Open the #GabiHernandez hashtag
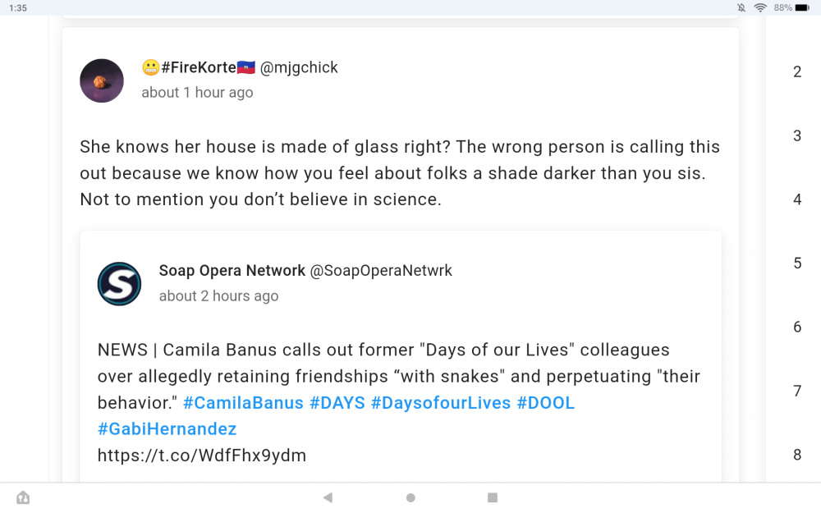Image resolution: width=821 pixels, height=513 pixels. tap(167, 428)
